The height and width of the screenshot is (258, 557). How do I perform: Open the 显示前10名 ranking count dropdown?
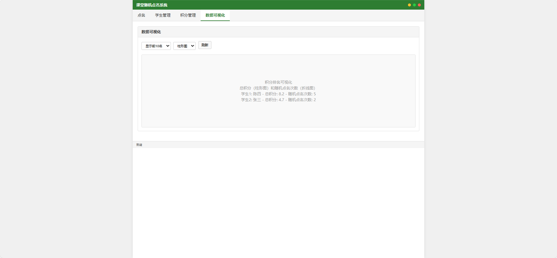[x=156, y=46]
